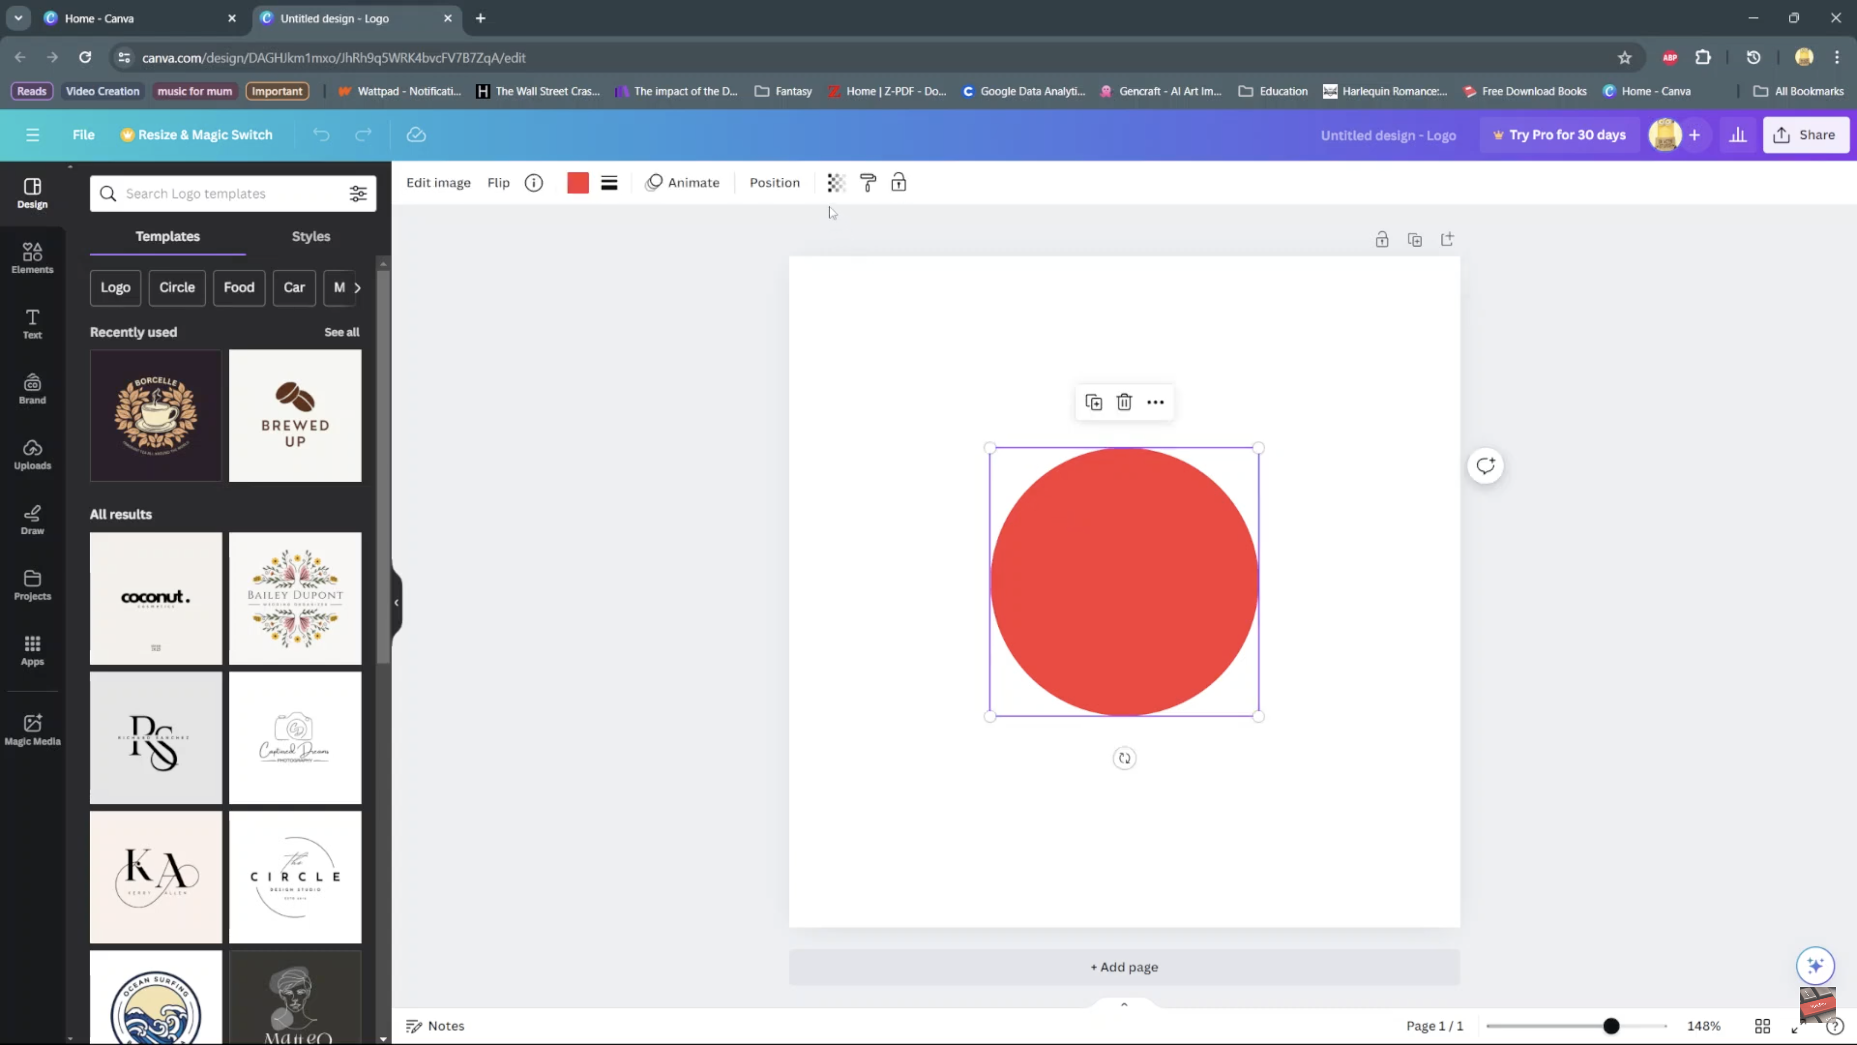
Task: Open the Magic Media panel
Action: click(33, 729)
